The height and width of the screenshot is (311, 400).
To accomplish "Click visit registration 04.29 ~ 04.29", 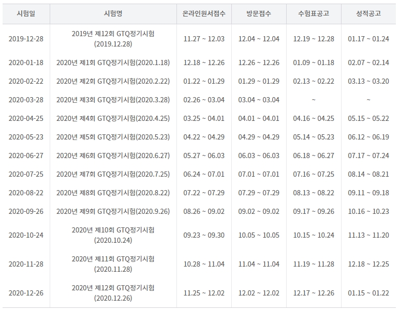I will click(259, 137).
